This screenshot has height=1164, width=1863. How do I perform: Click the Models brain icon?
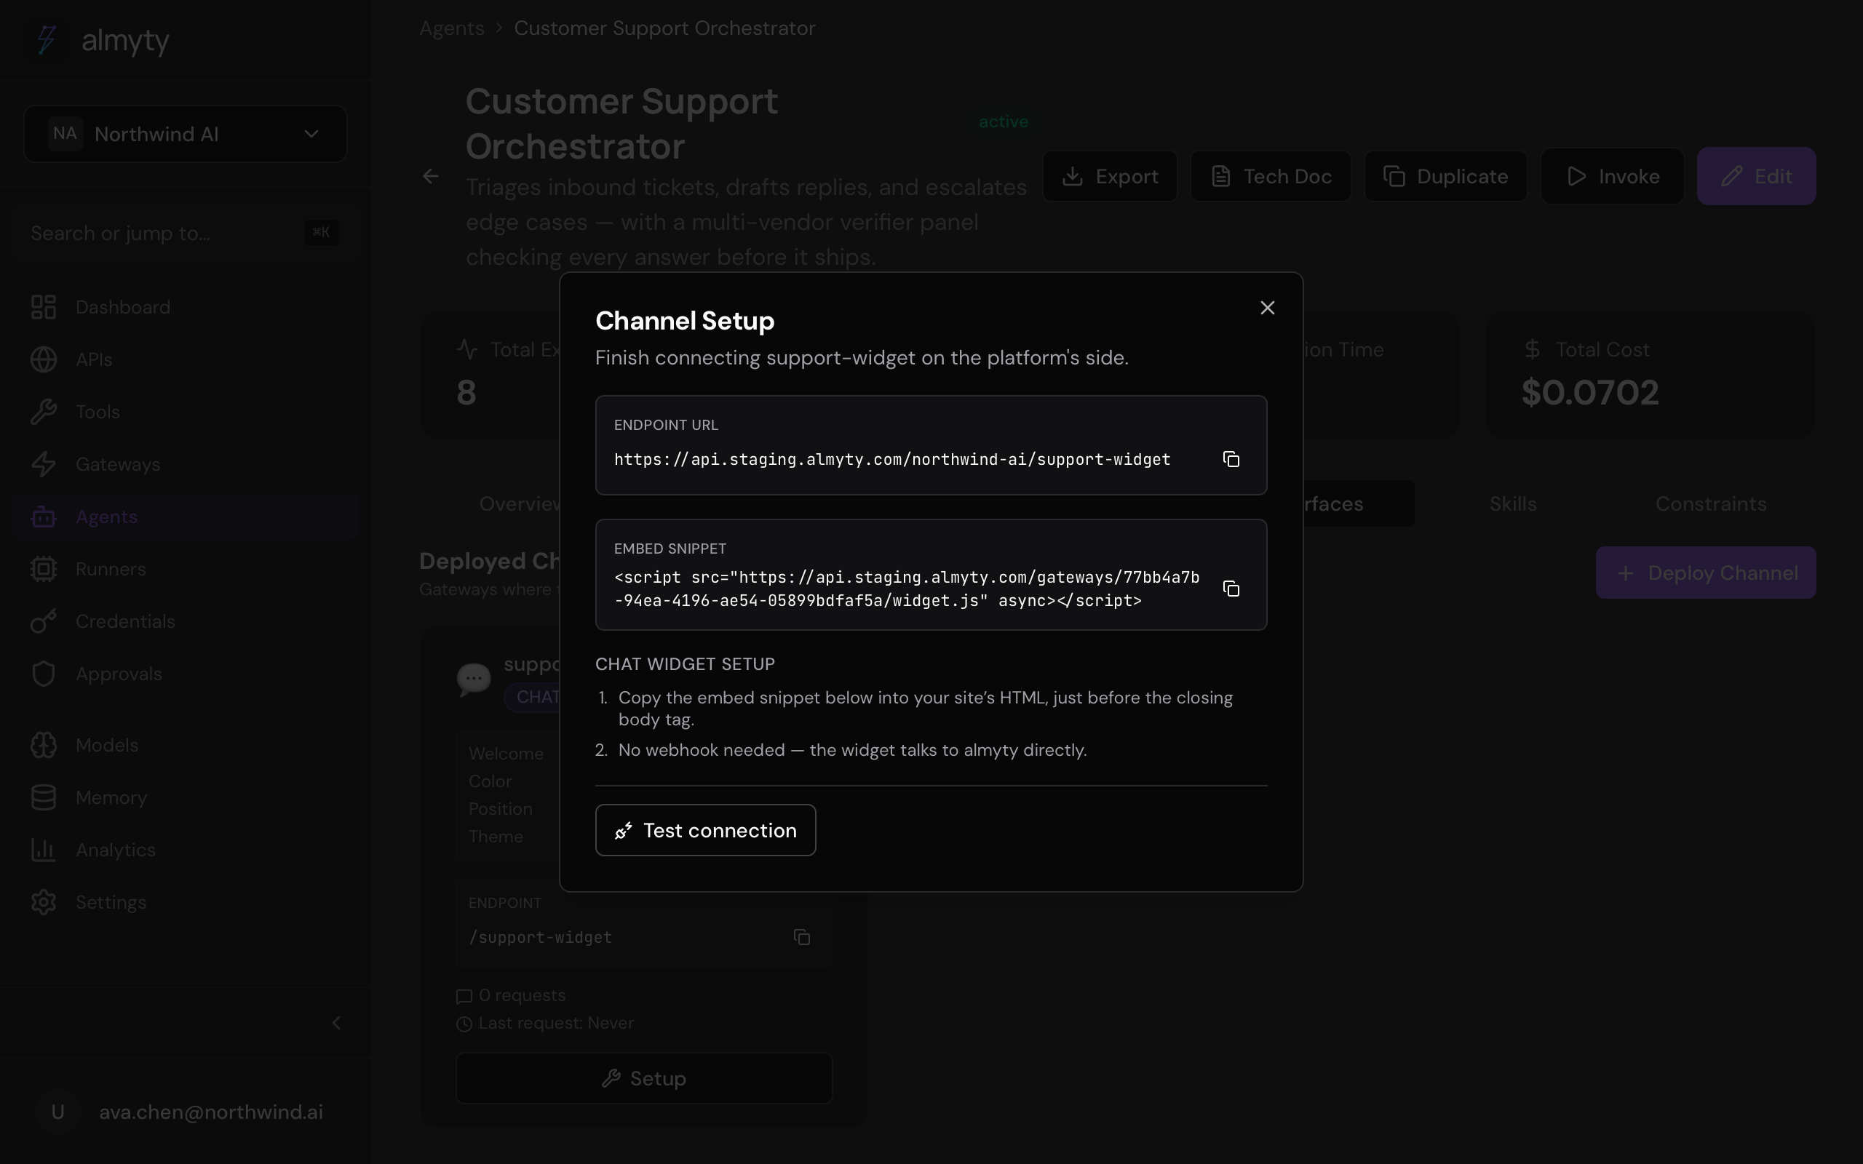coord(43,745)
